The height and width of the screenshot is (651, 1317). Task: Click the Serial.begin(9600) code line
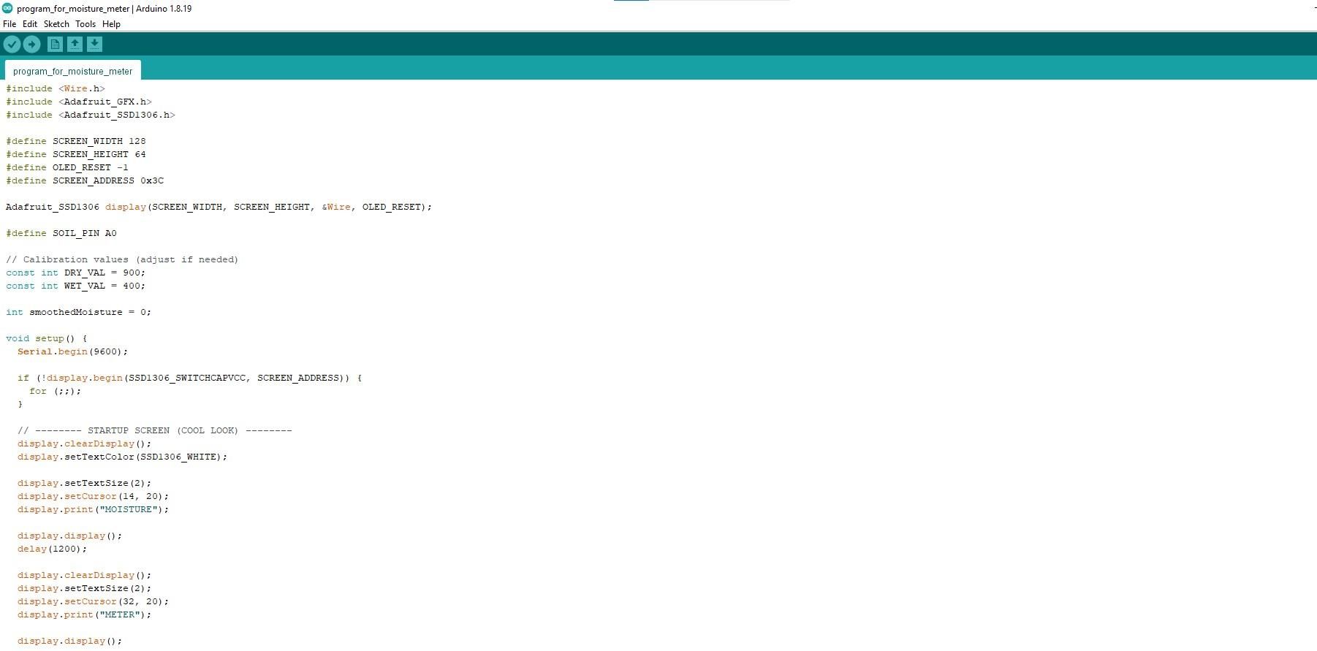tap(72, 351)
